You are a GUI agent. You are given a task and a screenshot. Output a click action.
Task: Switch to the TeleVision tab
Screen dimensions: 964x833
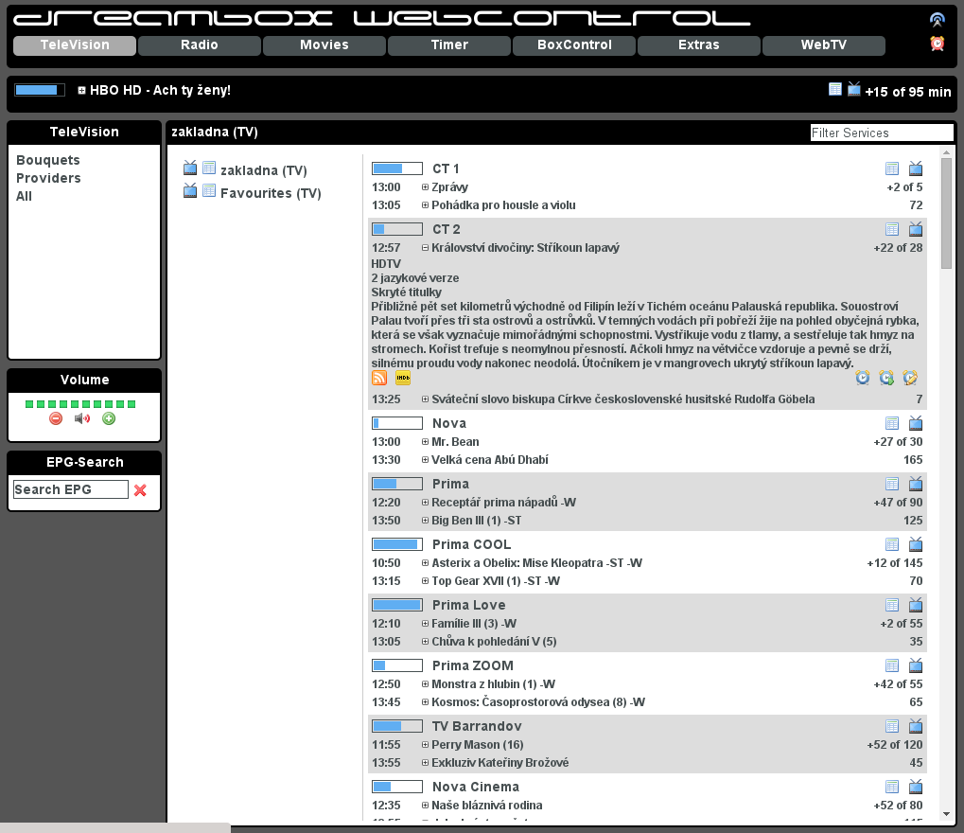pyautogui.click(x=75, y=45)
